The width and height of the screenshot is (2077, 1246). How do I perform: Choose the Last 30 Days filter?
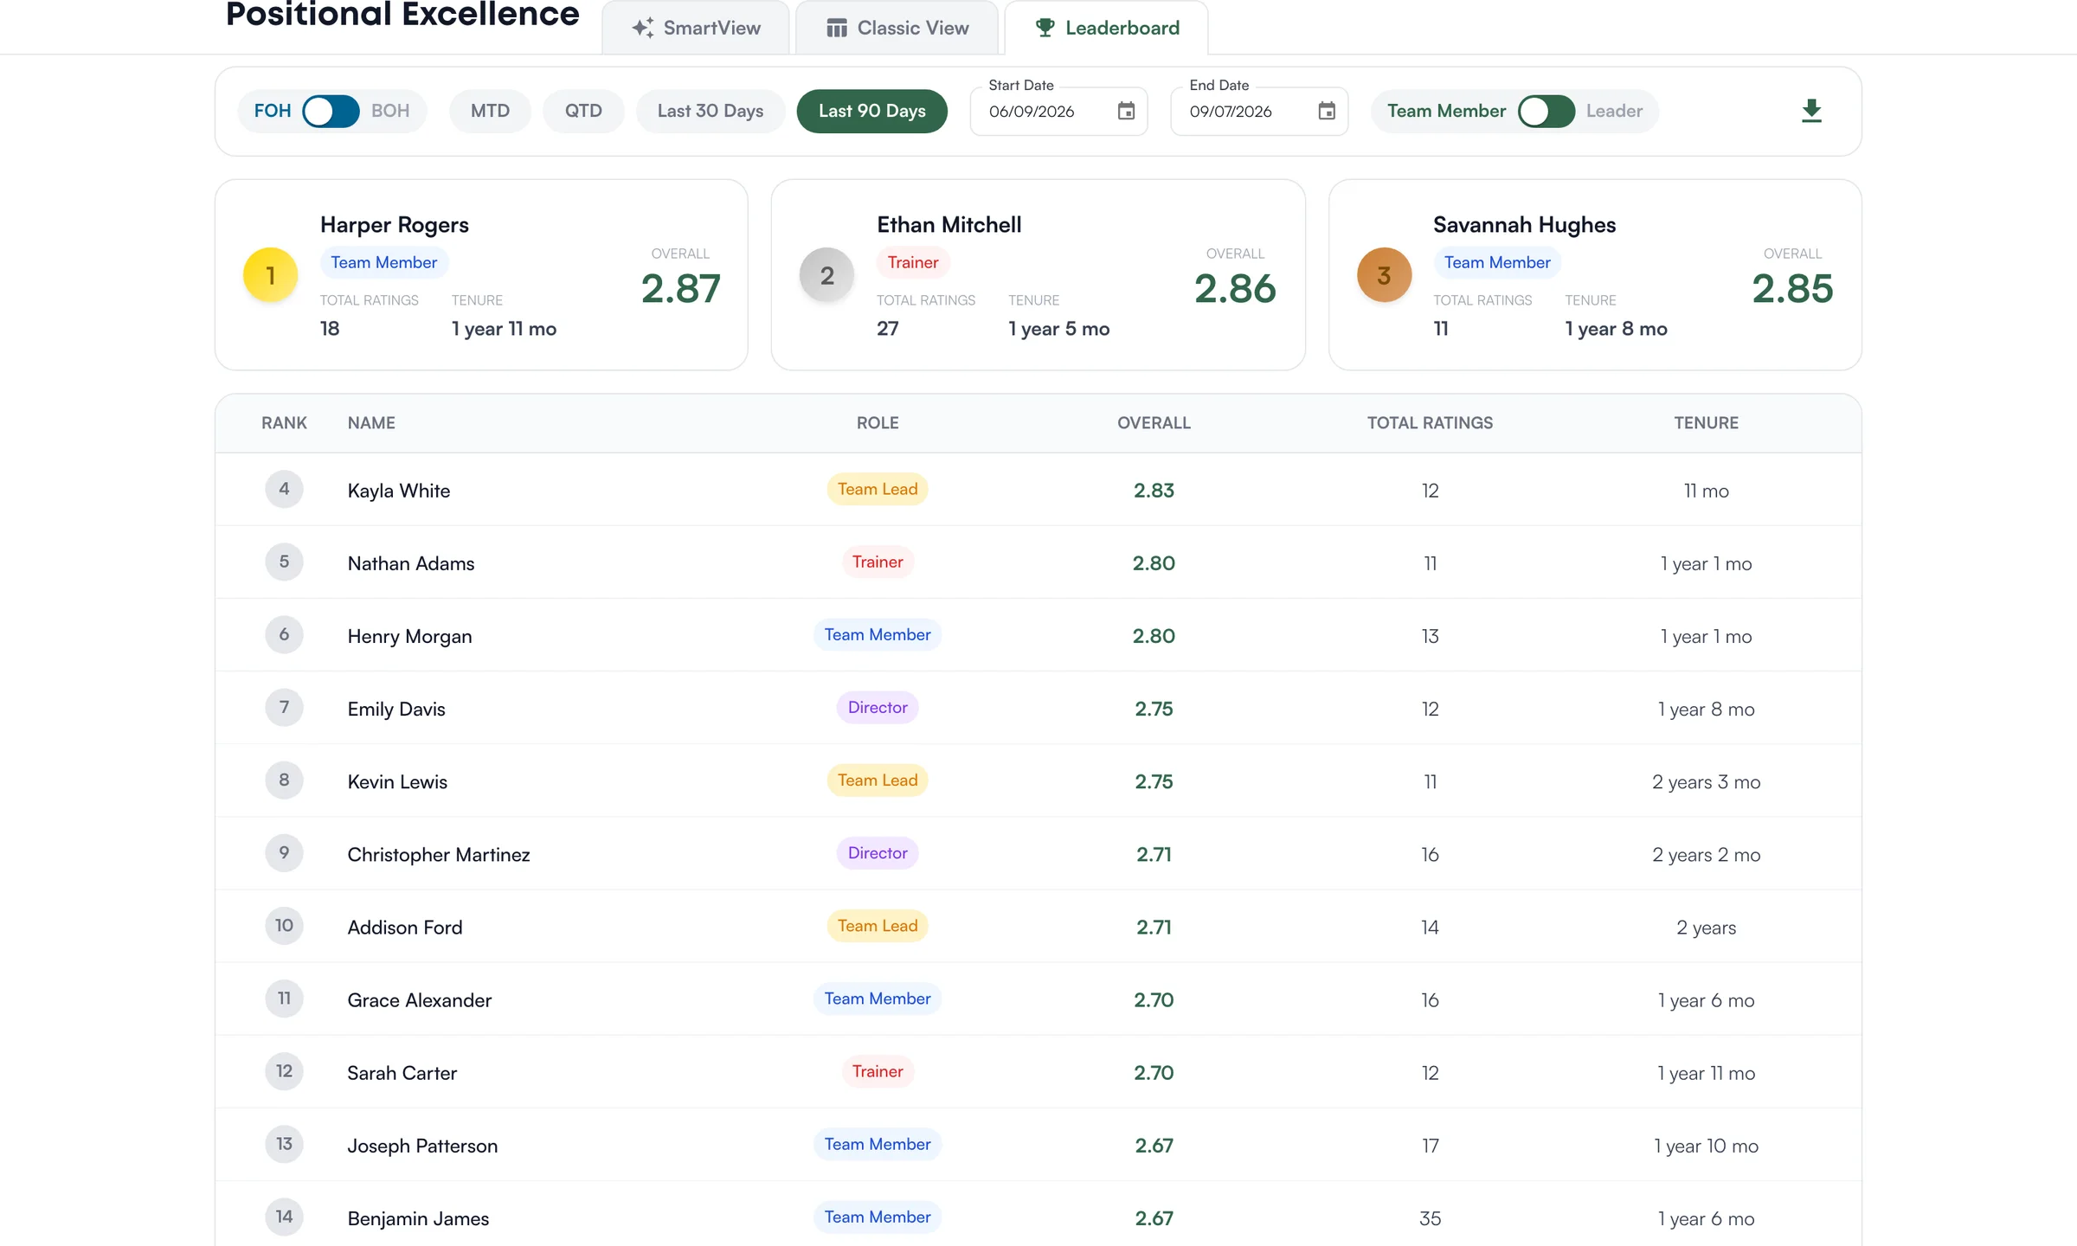tap(711, 111)
